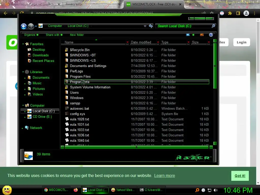Select the config.sys file icon
The height and width of the screenshot is (195, 260).
pos(67,113)
